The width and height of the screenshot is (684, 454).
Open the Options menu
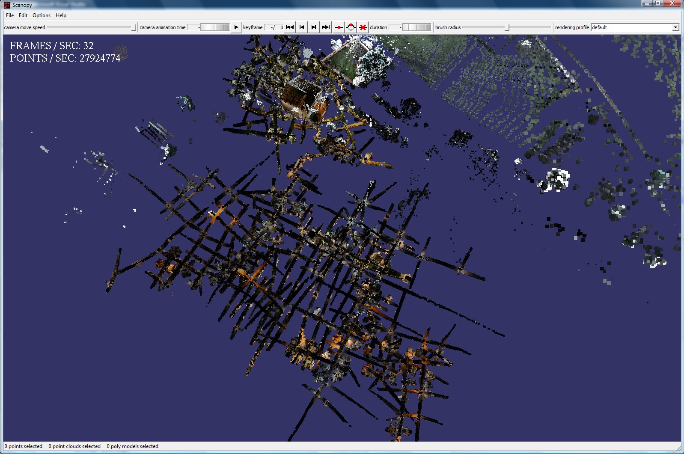click(x=42, y=15)
